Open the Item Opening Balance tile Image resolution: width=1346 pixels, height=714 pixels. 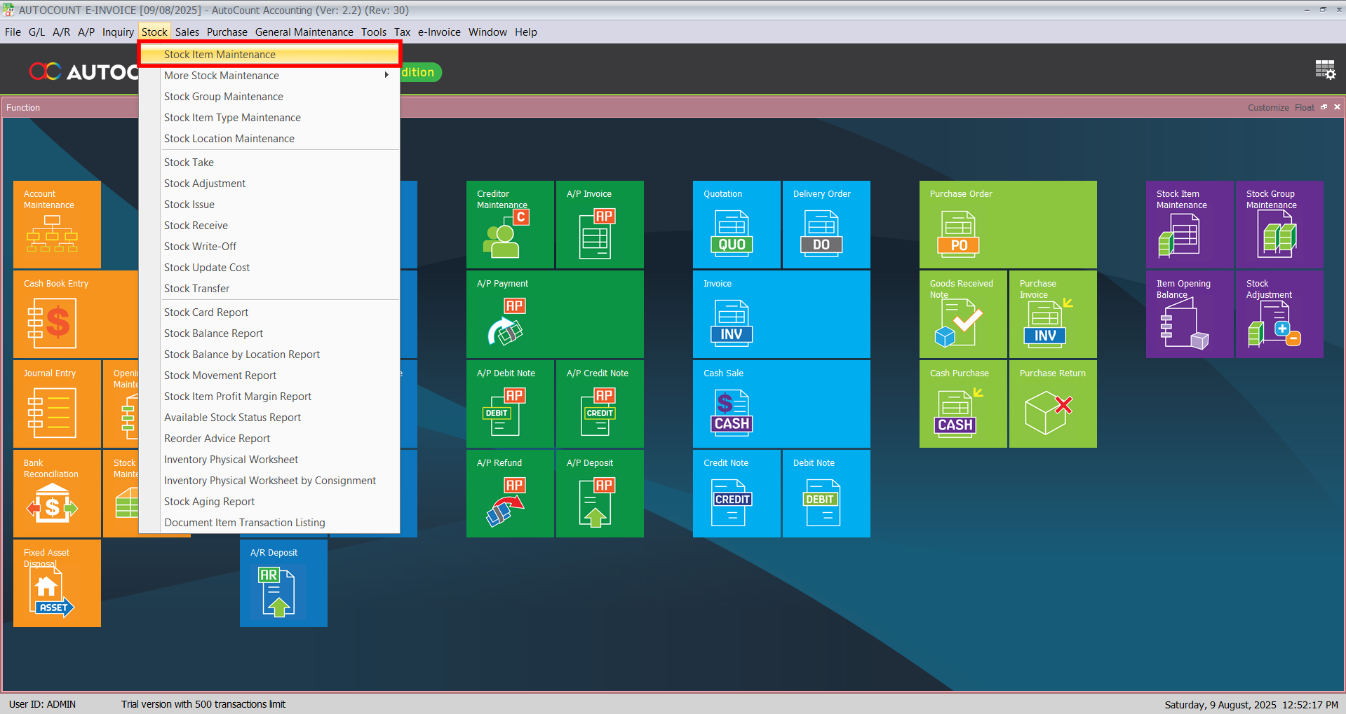pos(1189,314)
